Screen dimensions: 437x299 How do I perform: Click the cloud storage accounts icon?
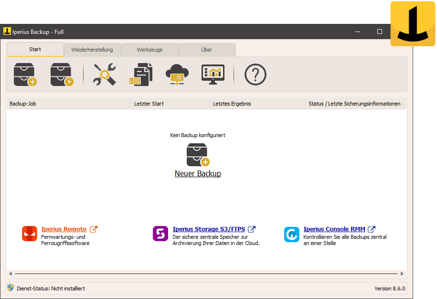177,75
